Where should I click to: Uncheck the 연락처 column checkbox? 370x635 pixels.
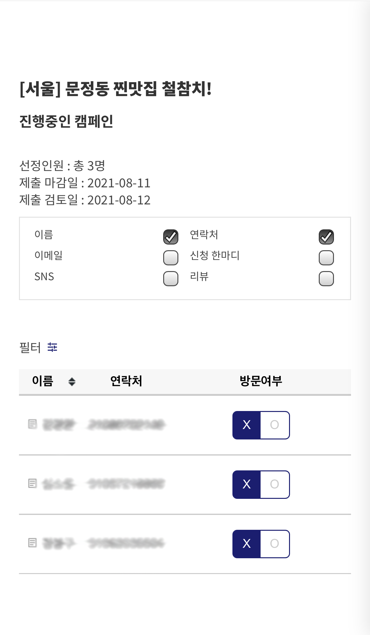point(326,237)
